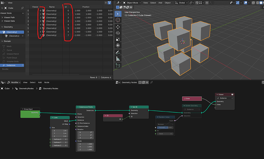264x159 pixels.
Task: Select the 3D Cursor tool
Action: tap(118, 20)
